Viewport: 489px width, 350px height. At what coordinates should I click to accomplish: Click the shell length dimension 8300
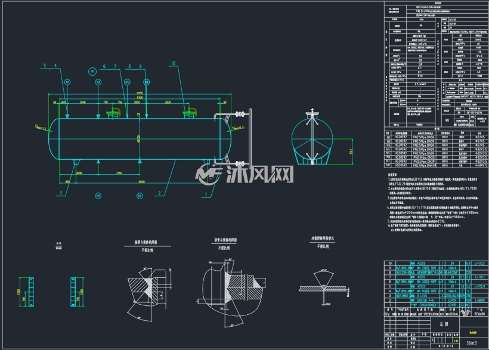click(140, 97)
